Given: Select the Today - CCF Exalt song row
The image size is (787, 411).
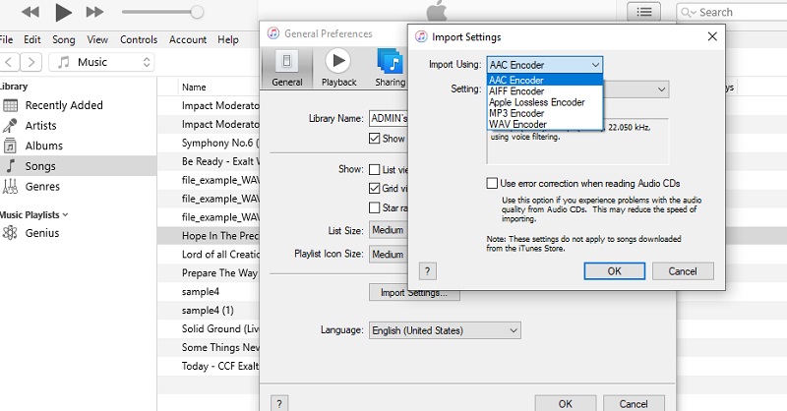Looking at the screenshot, I should click(209, 366).
